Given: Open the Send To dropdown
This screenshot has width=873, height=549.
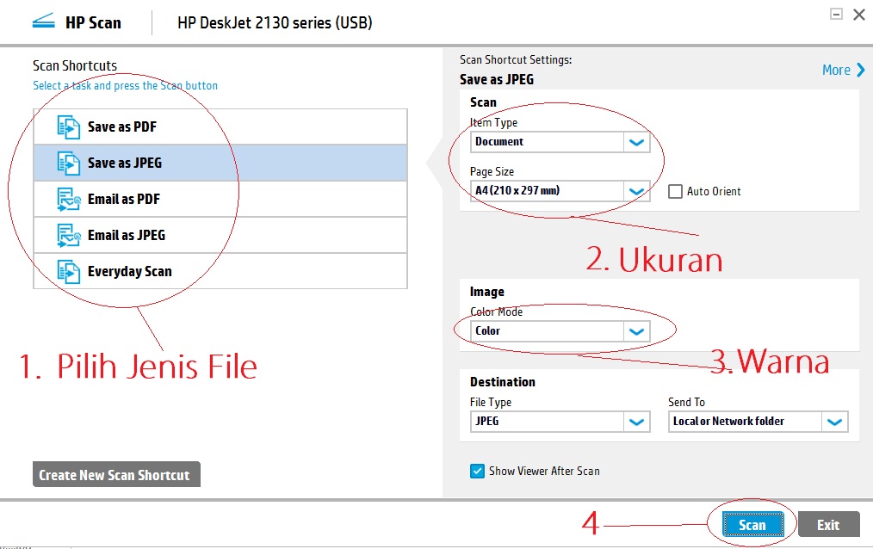Looking at the screenshot, I should [758, 422].
